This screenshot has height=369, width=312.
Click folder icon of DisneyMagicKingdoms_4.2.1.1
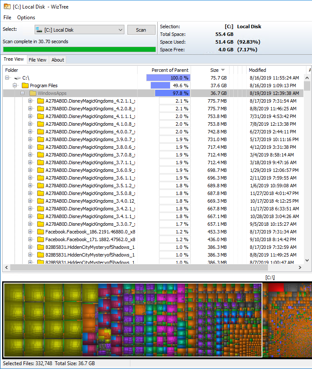41,101
